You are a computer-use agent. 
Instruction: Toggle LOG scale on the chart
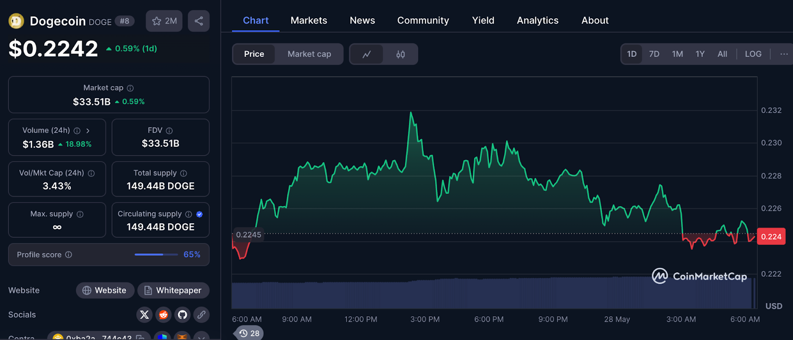(753, 54)
